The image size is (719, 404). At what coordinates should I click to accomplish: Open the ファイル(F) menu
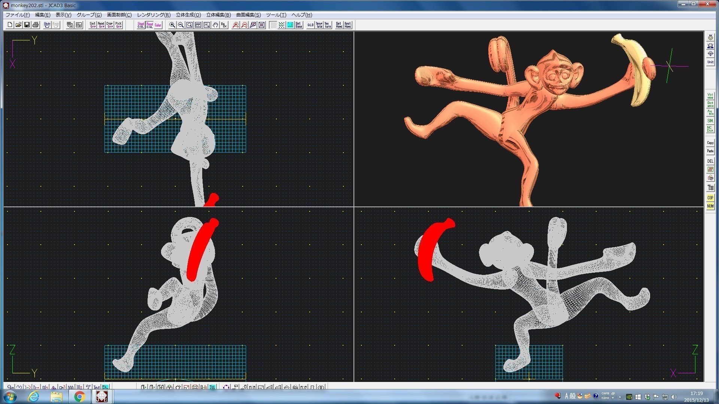tap(18, 15)
